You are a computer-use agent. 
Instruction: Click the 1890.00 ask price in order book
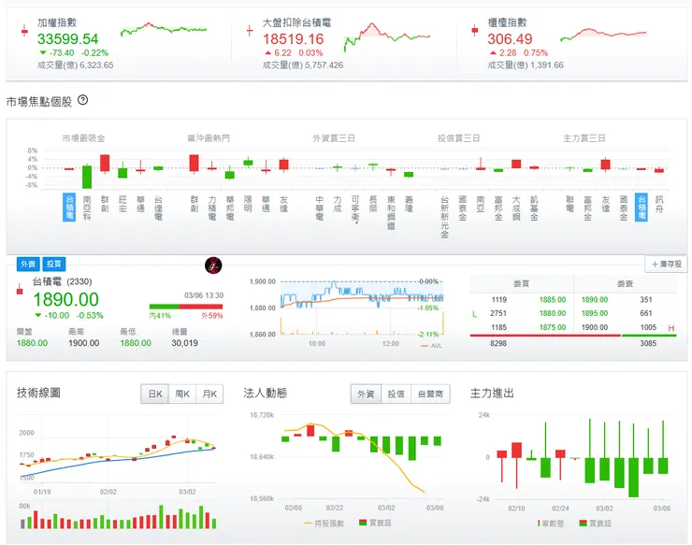[595, 300]
